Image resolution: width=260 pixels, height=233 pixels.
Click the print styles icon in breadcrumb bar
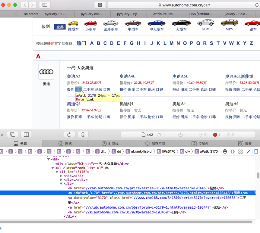pos(225,151)
